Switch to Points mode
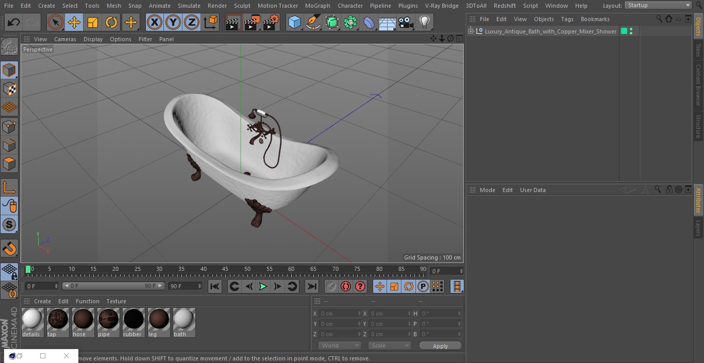The width and height of the screenshot is (704, 363). tap(9, 126)
